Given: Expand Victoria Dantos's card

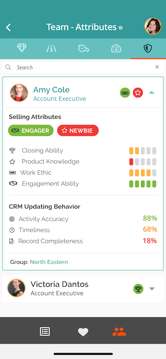Looking at the screenshot, I should click(x=152, y=289).
